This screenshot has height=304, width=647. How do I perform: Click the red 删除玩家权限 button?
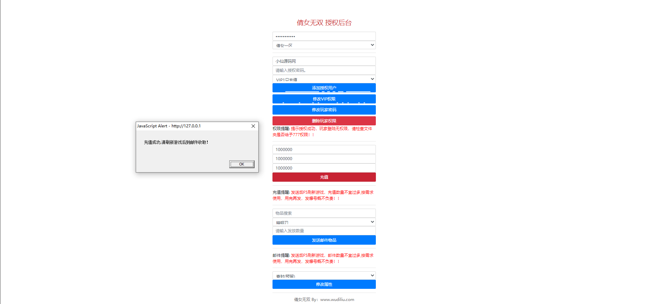pyautogui.click(x=324, y=121)
